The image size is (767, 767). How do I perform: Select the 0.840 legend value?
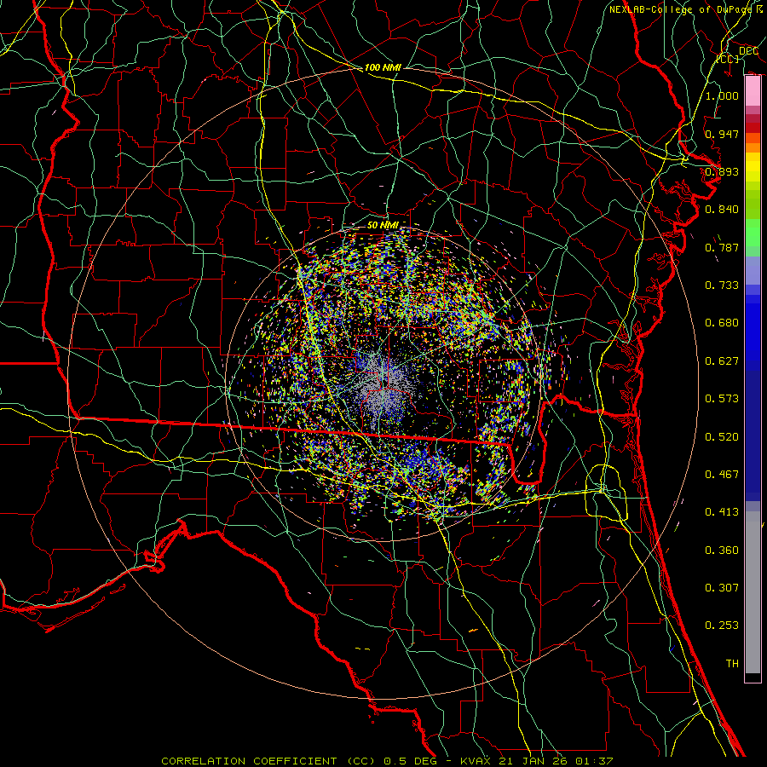(x=722, y=210)
